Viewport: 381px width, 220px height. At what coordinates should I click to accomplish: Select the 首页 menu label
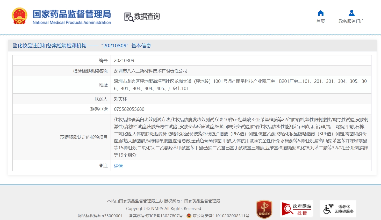[x=320, y=21]
